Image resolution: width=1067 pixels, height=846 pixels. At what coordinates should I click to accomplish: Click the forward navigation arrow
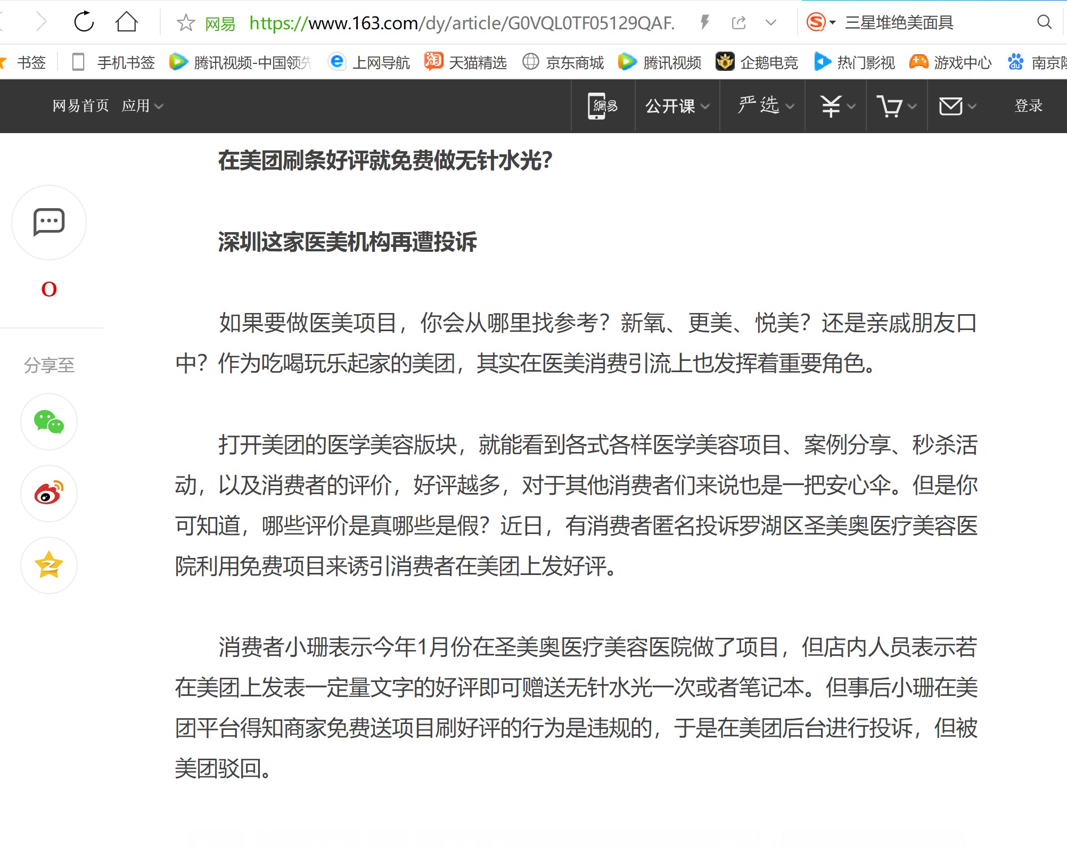click(42, 22)
